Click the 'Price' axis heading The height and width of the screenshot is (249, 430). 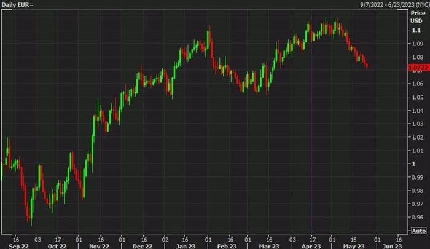click(418, 13)
